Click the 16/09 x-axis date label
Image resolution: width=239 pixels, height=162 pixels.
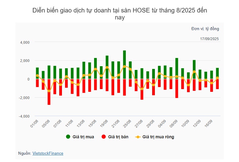click(208, 123)
